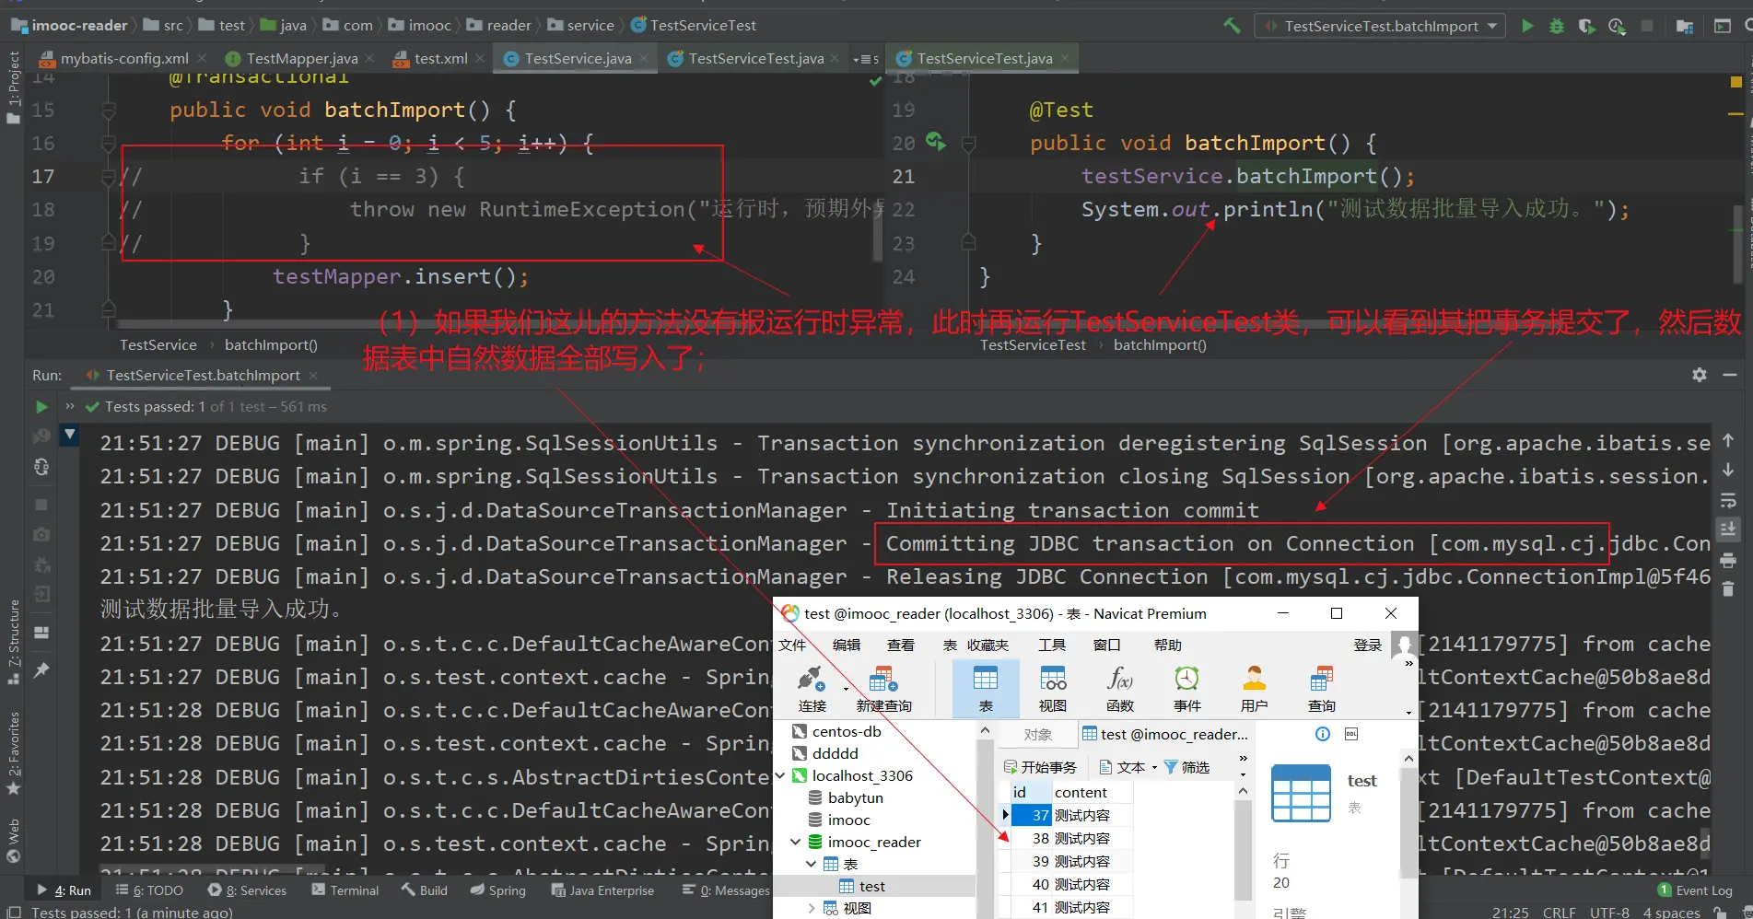Open Run panel settings gear
Screen dimensions: 1753x919
(x=1700, y=375)
